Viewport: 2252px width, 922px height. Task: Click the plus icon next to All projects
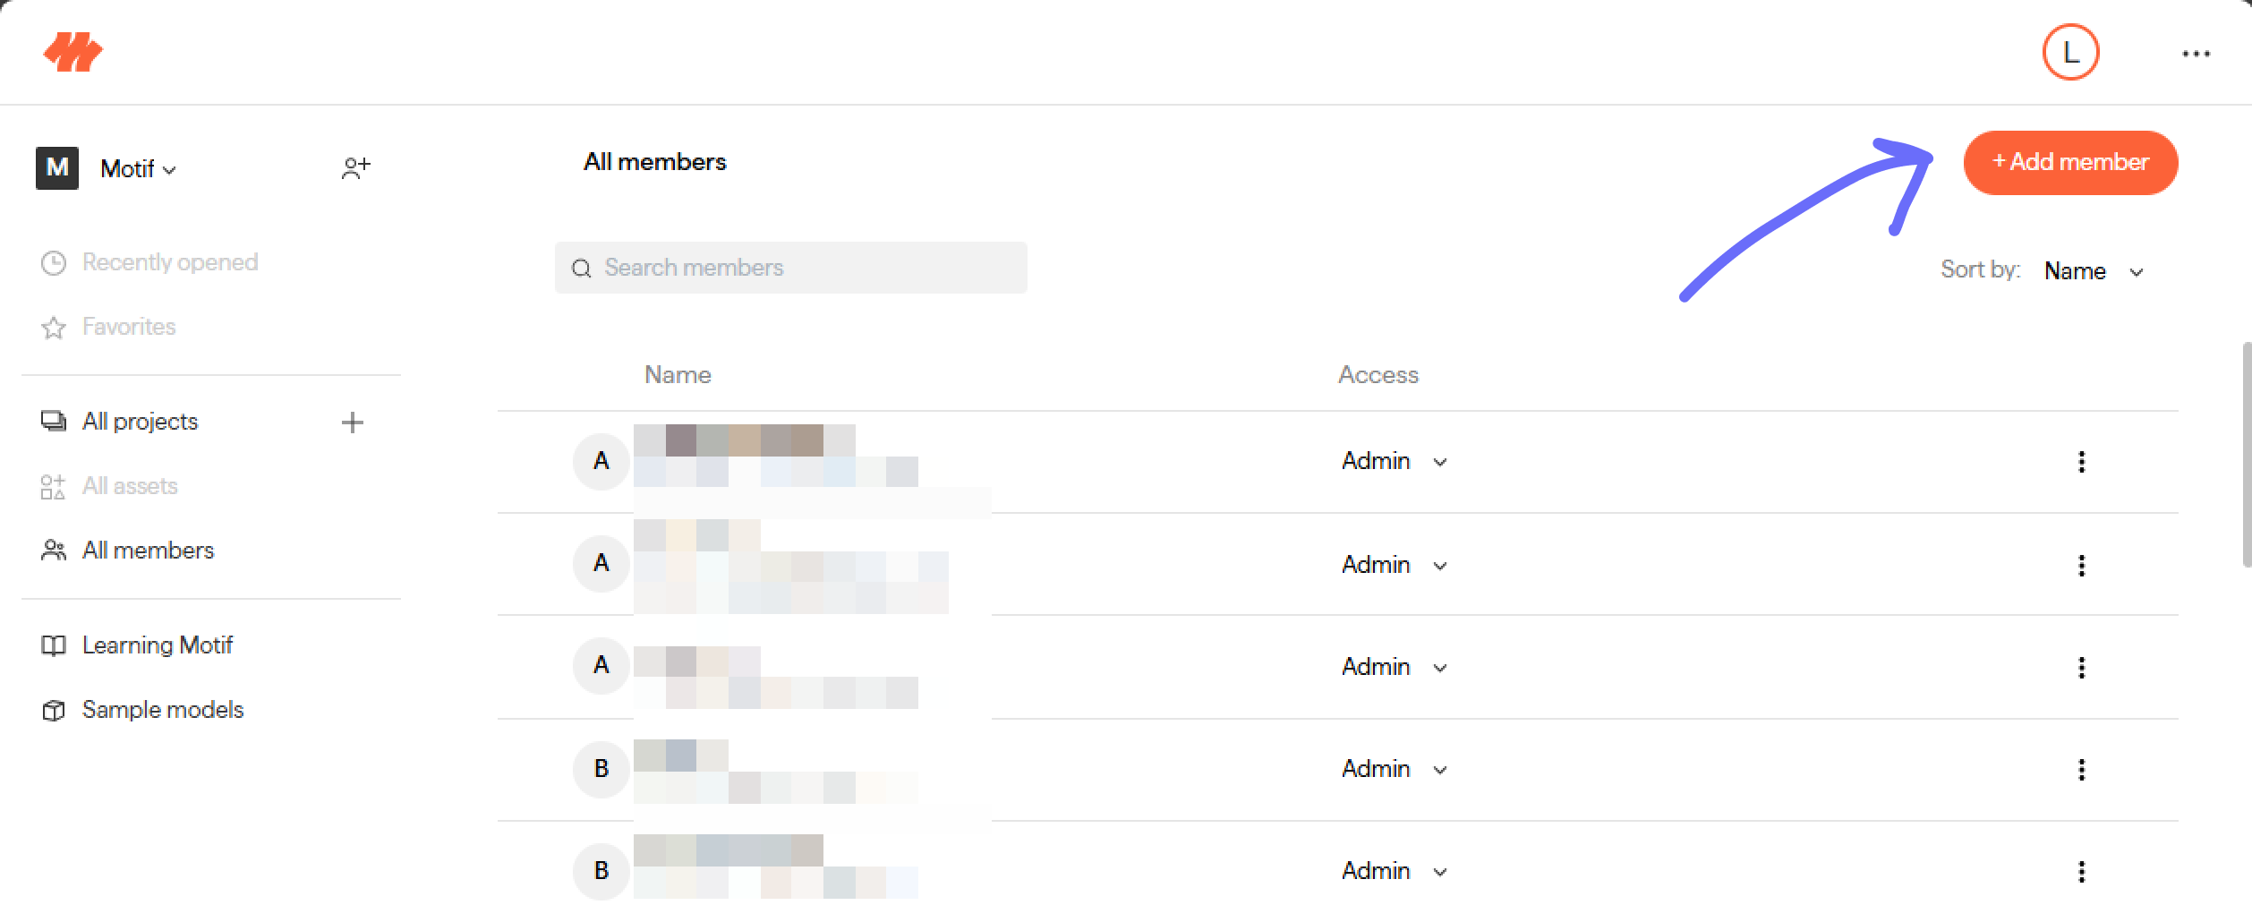353,423
